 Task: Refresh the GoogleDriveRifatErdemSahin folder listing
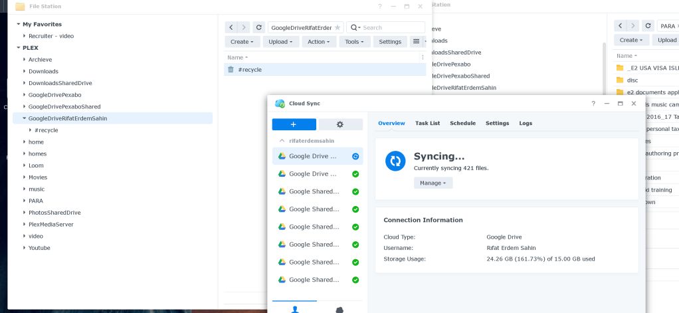[x=258, y=27]
